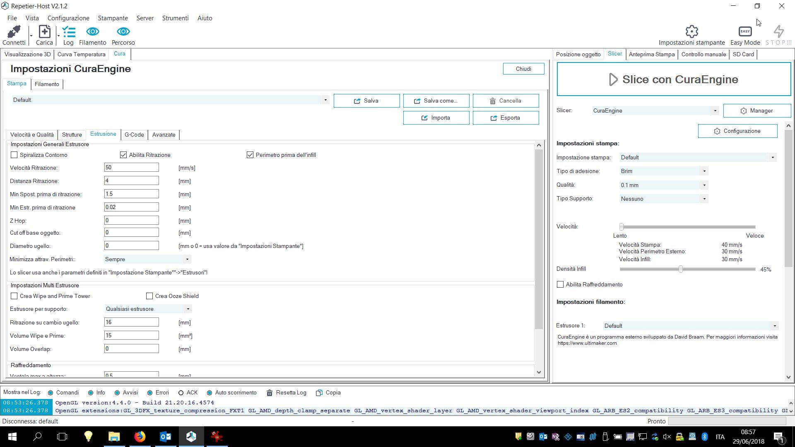
Task: Open Impostazioni stampante gear icon
Action: point(691,32)
